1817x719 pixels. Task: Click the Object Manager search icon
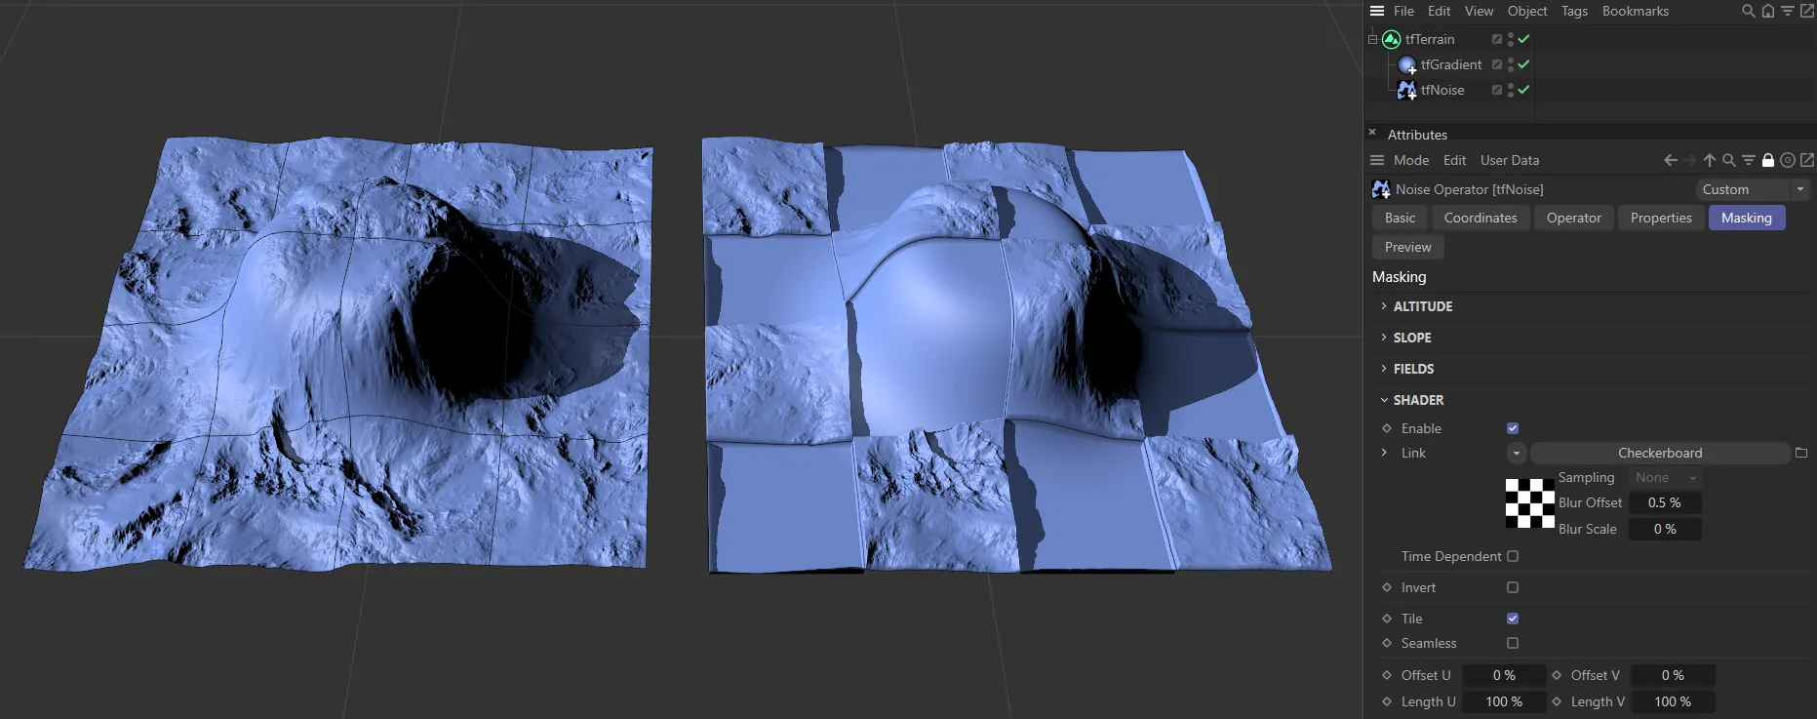point(1749,11)
